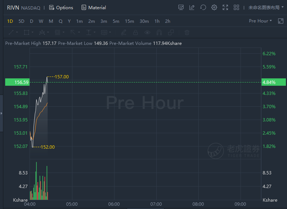Toggle drawings visibility eye icon
This screenshot has width=287, height=209.
pos(147,32)
